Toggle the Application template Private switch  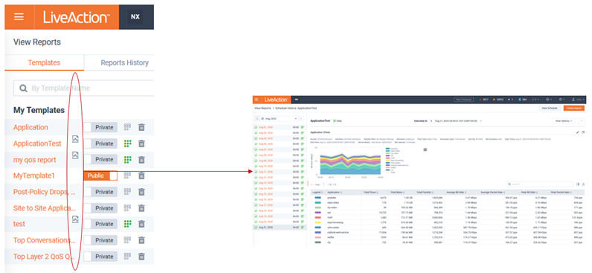pos(100,127)
